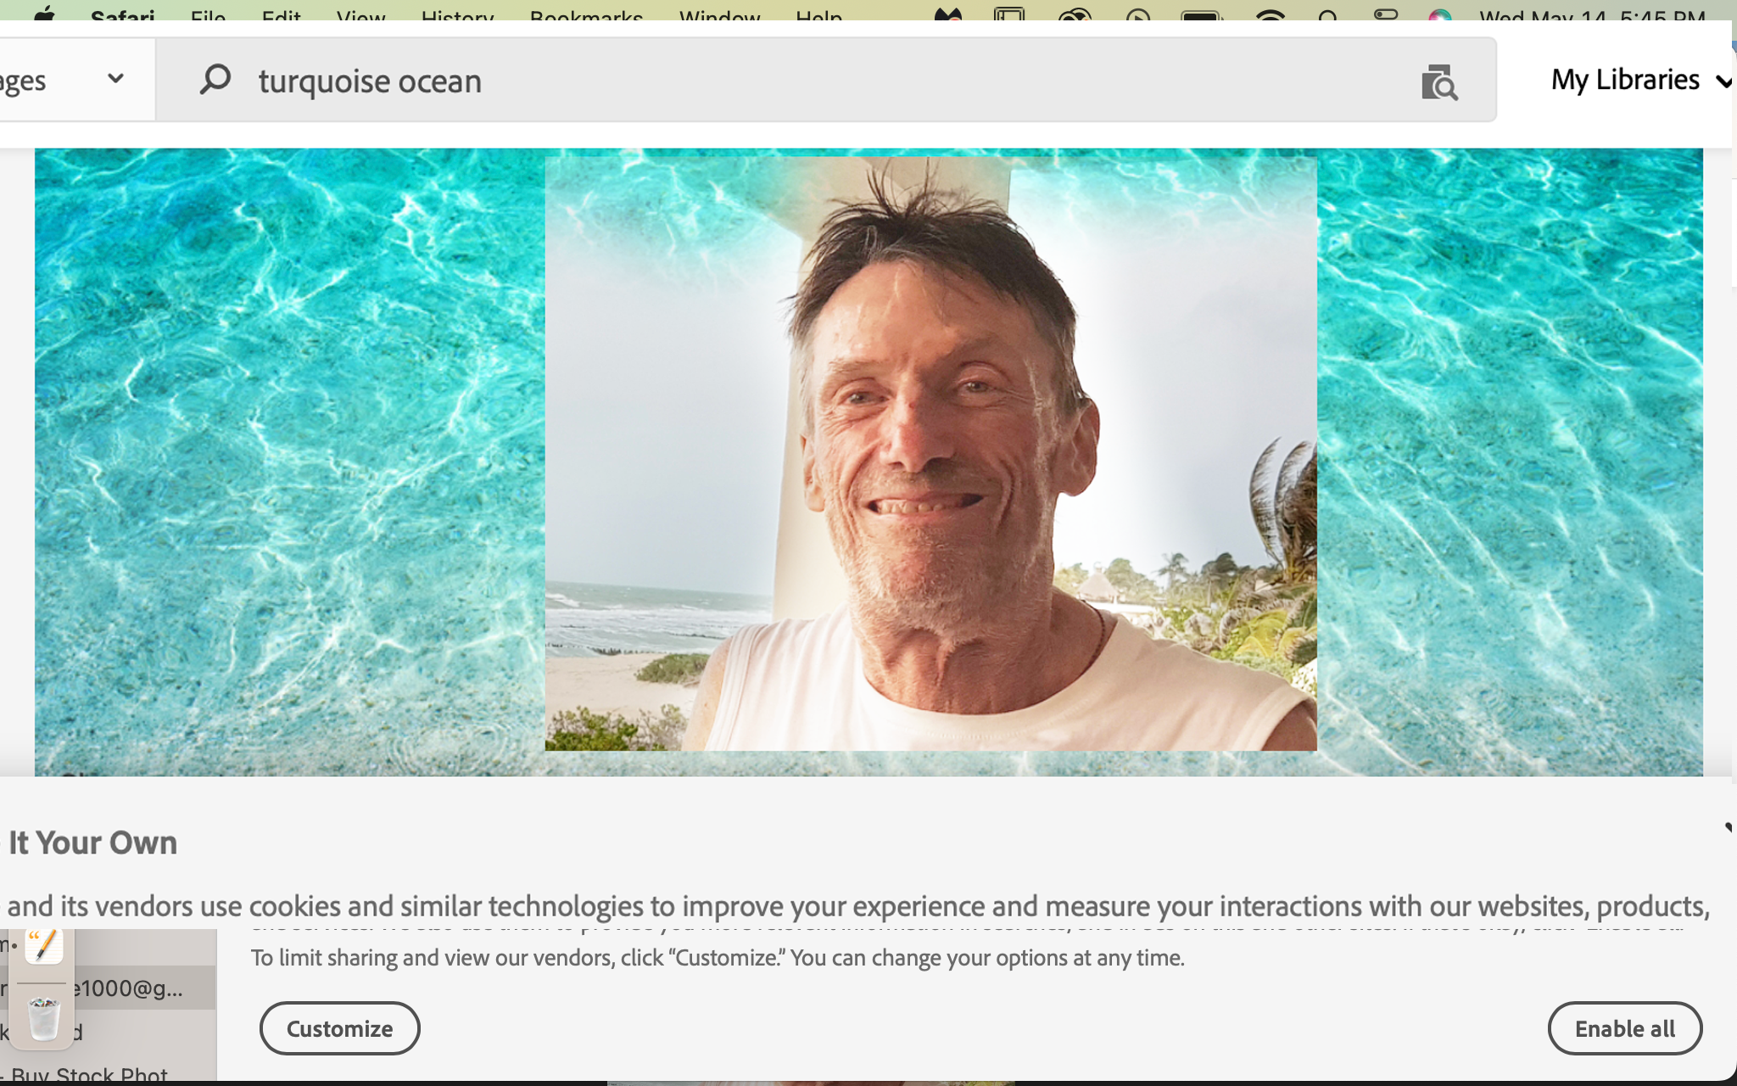1737x1086 pixels.
Task: Click the smiling man photo thumbnail
Action: click(930, 454)
